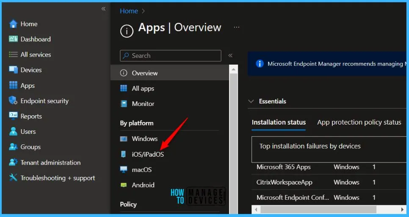Click the Microsoft Endpoint Manager recommendation banner text

point(337,64)
